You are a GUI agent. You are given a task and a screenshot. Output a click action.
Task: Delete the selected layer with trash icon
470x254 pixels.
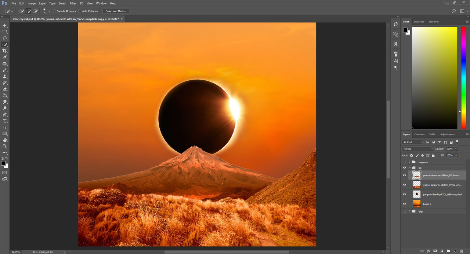click(x=462, y=251)
